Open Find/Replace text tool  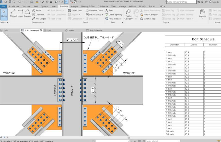tap(113, 18)
